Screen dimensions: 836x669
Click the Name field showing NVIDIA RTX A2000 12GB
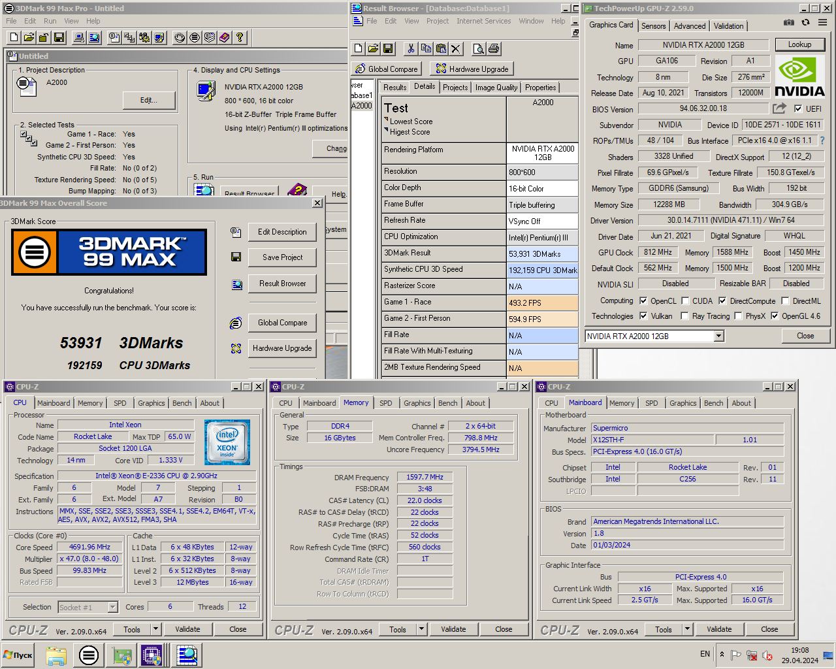(x=703, y=45)
